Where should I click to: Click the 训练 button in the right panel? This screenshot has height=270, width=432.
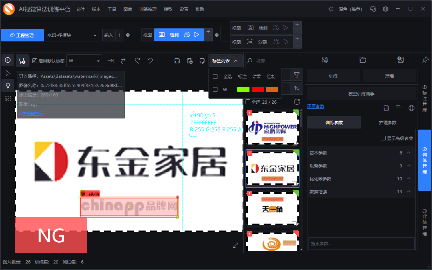[x=333, y=76]
